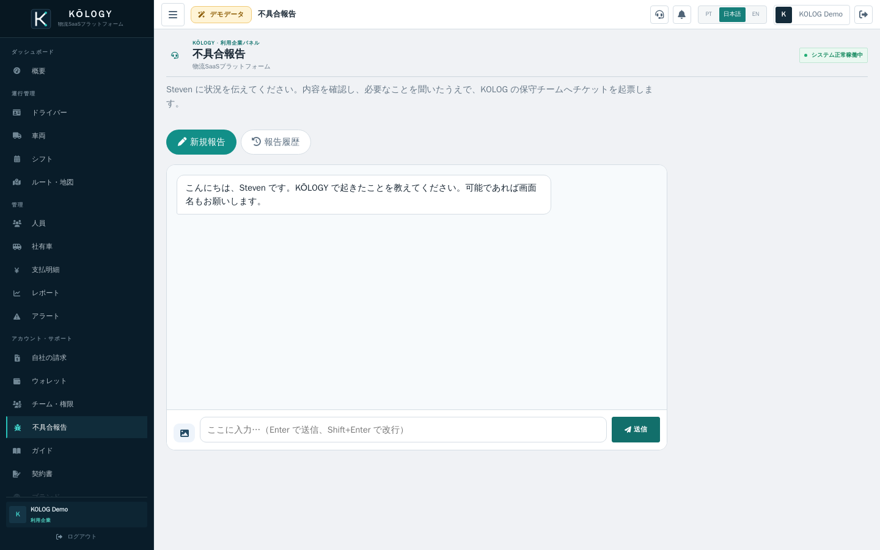Open ガイド in the sidebar

[76, 450]
